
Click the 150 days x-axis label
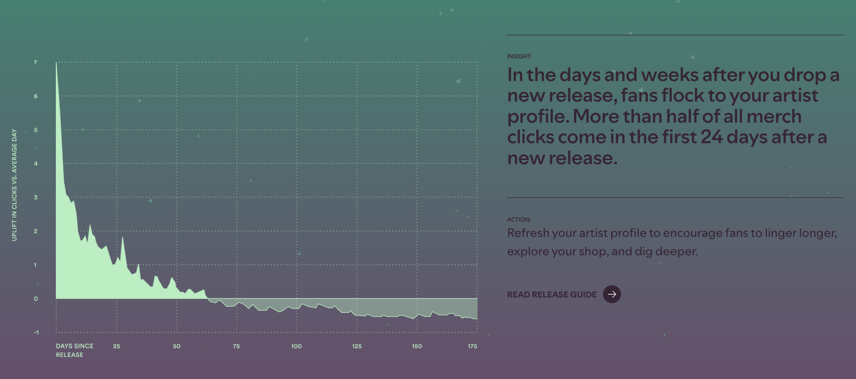tap(417, 346)
